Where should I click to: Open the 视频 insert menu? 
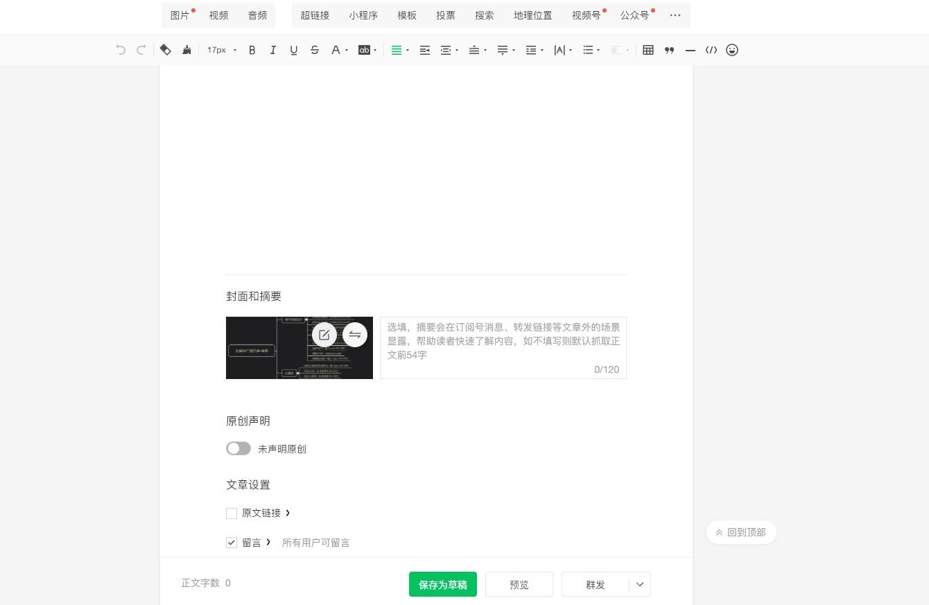coord(218,15)
